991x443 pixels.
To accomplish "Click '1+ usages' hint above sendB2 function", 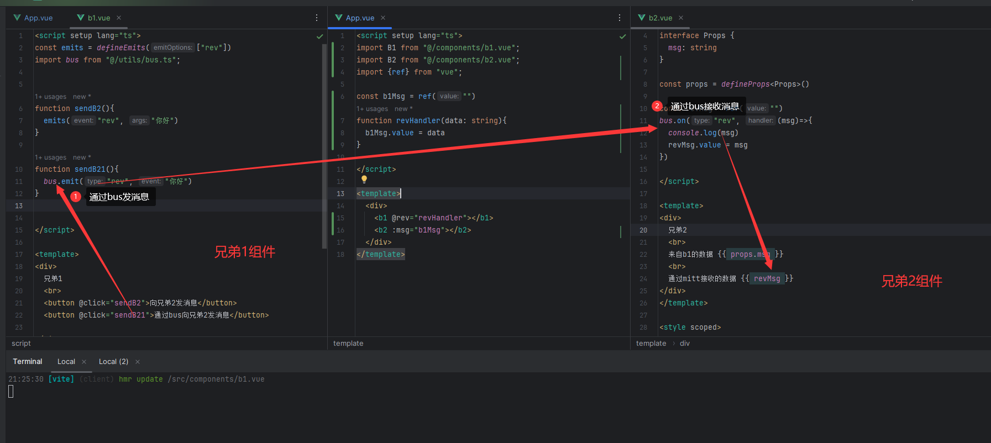I will click(x=50, y=97).
